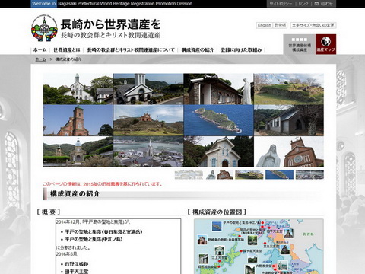Open the 登録に向けた取組み menu item

point(241,50)
